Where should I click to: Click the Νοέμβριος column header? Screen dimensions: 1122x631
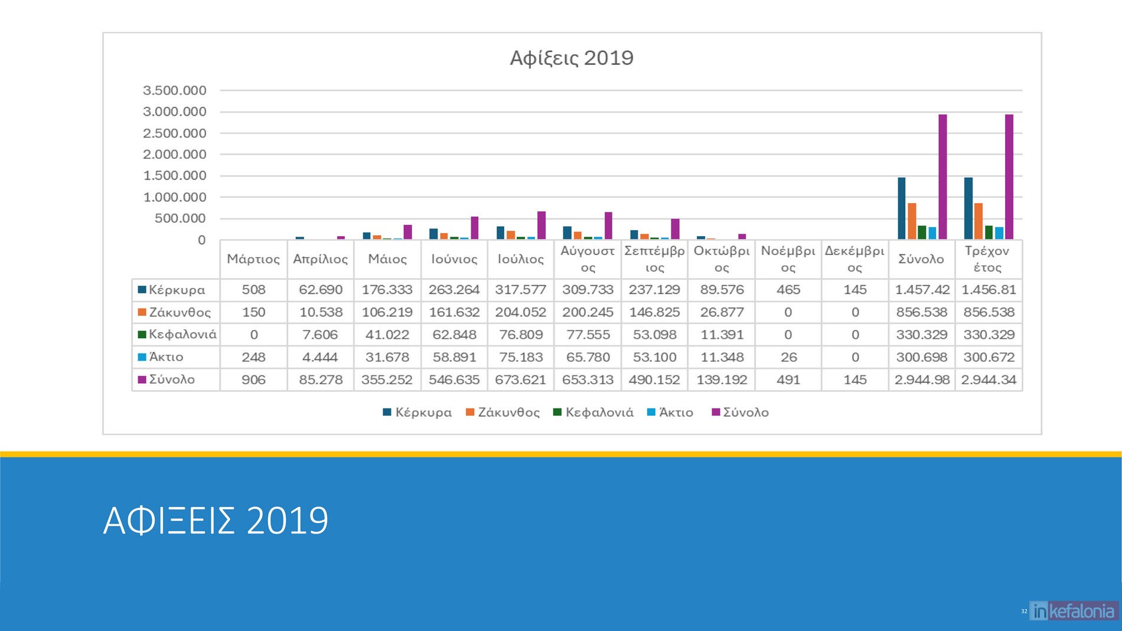point(788,259)
